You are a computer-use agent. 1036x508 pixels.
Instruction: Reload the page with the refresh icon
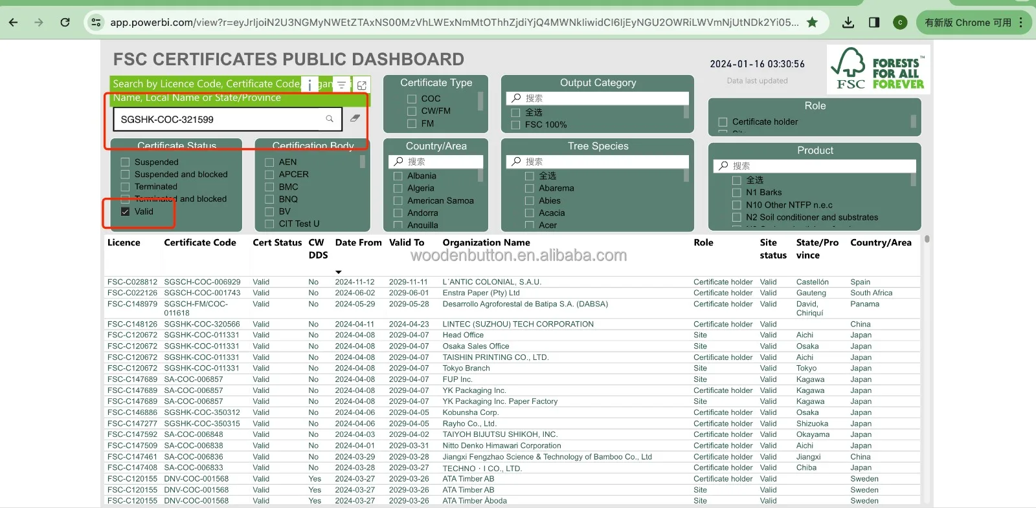click(x=65, y=23)
